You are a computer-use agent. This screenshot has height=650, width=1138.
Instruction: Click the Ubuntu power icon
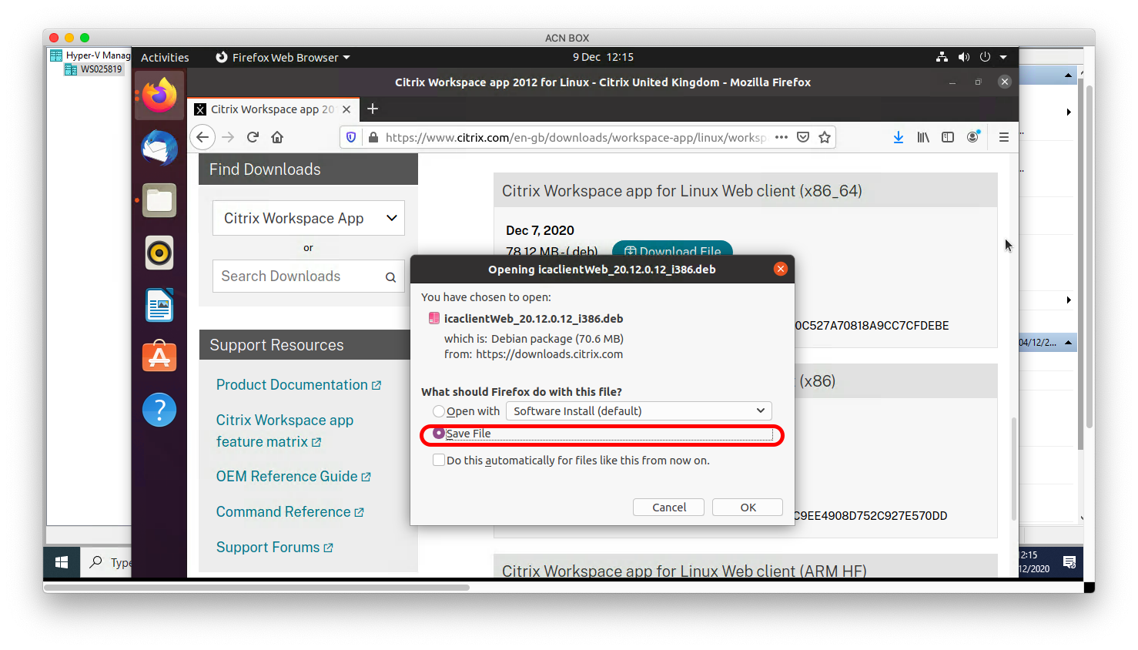click(985, 57)
